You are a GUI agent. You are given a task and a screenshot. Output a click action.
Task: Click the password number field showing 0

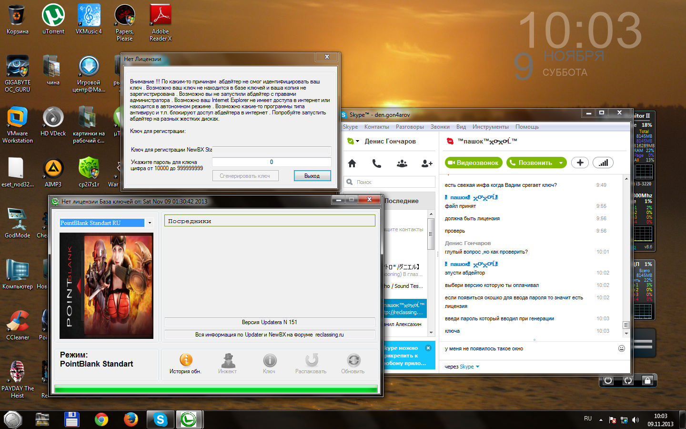pyautogui.click(x=272, y=162)
